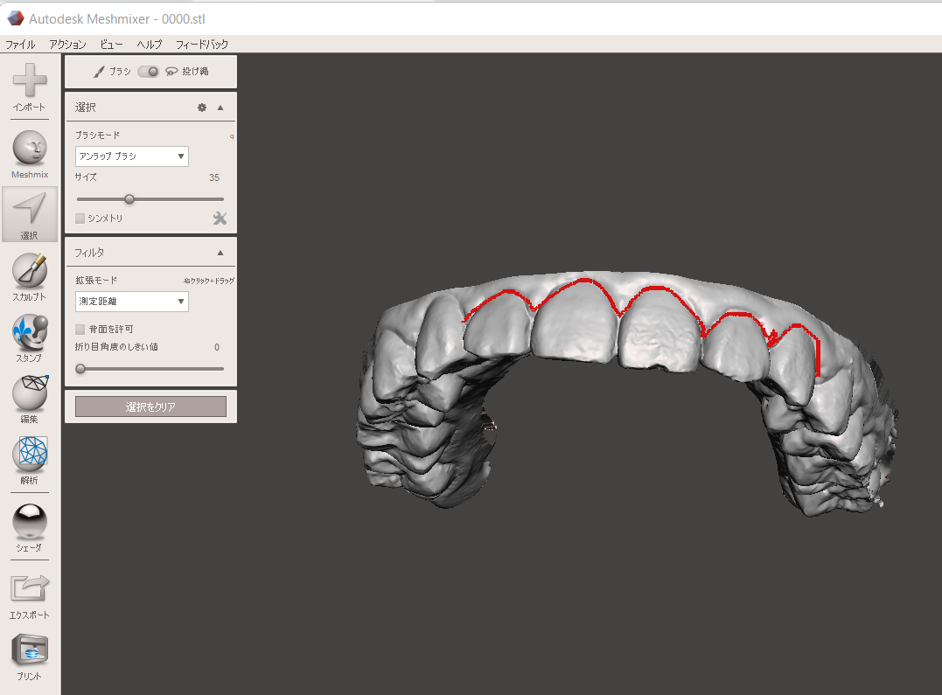Open the ビュー menu
Screen dimensions: 942x695
pos(112,45)
